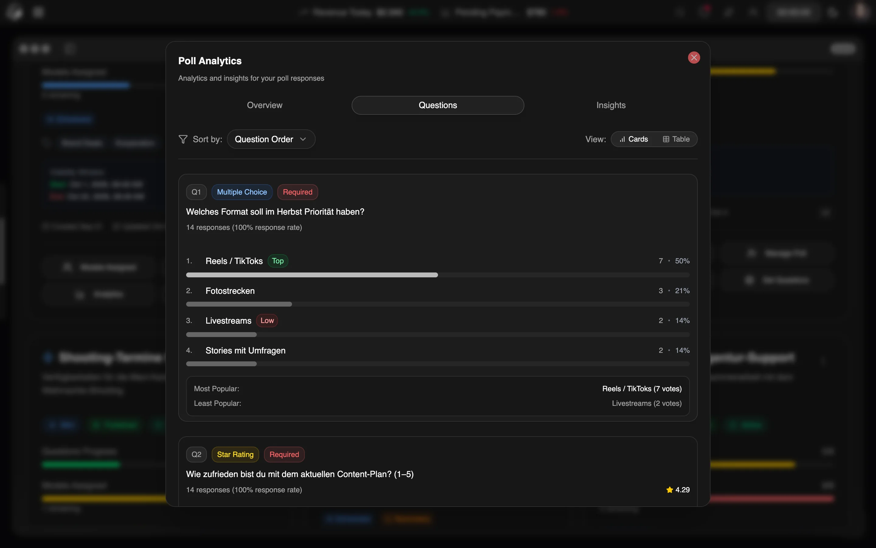
Task: Click the Required tag on Q1
Action: click(x=297, y=192)
